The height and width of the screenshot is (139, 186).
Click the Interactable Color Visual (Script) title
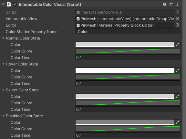coord(50,5)
